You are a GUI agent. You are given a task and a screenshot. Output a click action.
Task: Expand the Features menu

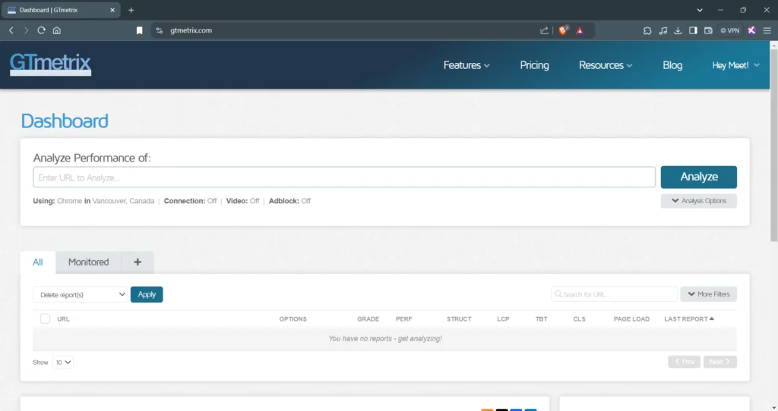click(466, 65)
